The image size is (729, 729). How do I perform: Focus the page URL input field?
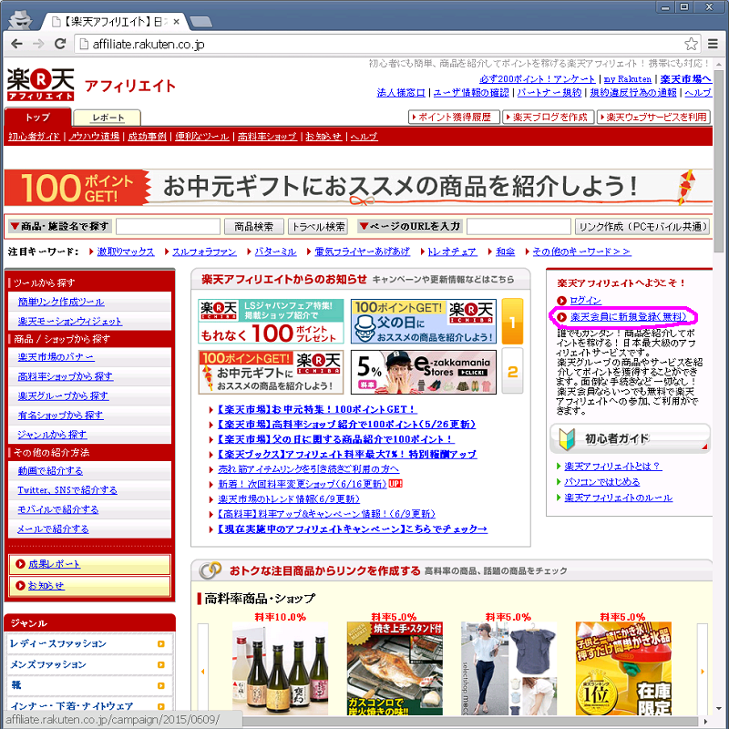point(519,226)
